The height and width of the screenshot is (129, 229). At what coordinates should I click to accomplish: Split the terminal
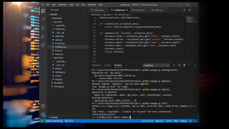click(179, 65)
